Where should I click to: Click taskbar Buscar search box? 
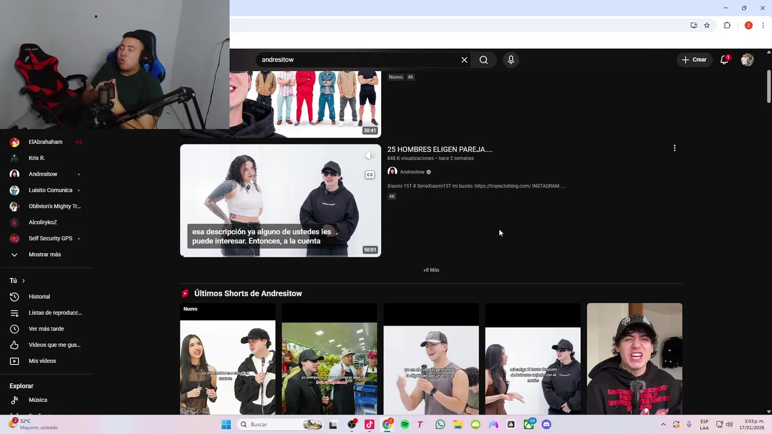280,424
